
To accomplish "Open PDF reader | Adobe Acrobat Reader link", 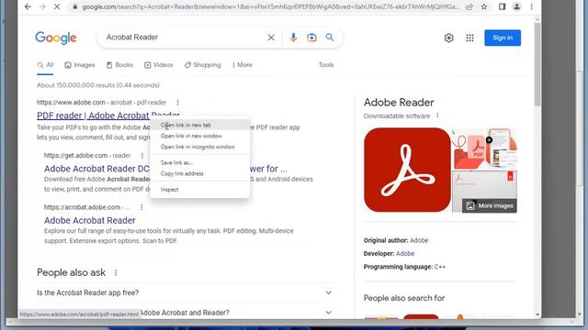I will 94,115.
